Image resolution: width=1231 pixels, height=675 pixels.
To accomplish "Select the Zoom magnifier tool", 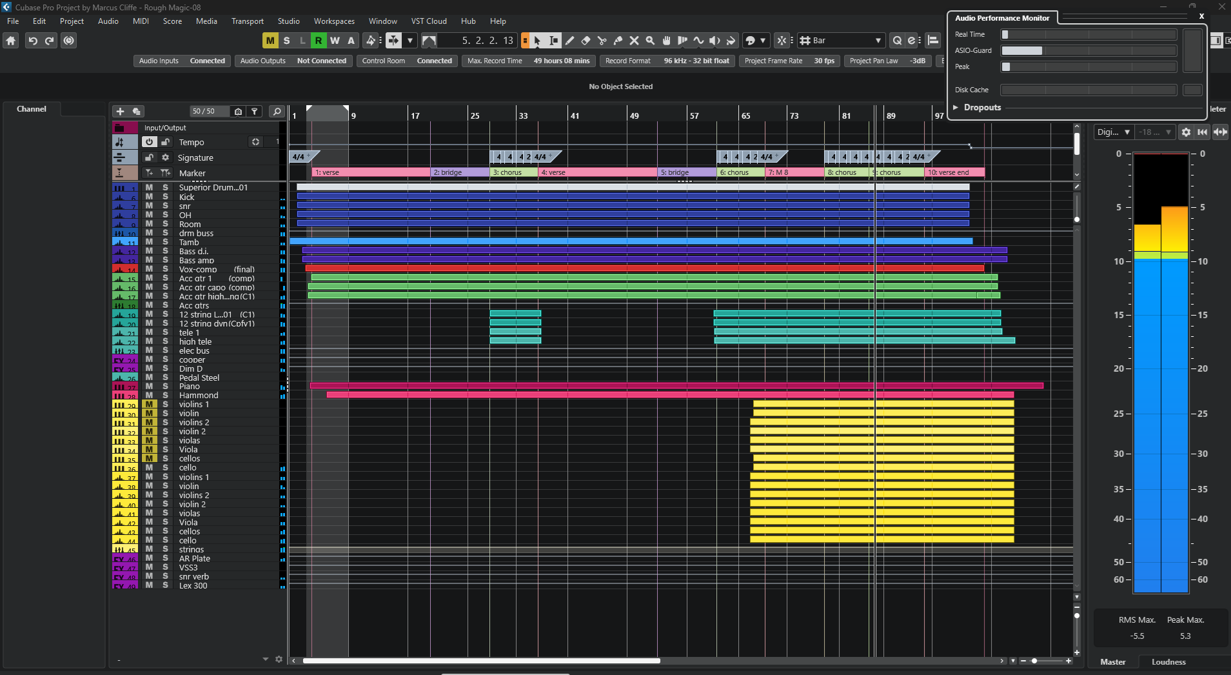I will 650,41.
